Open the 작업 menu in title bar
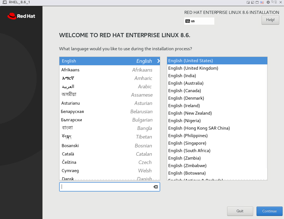The width and height of the screenshot is (284, 219). coord(274,2)
